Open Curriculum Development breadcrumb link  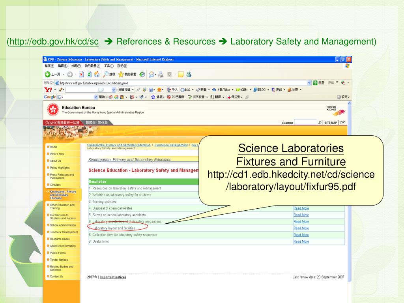pos(171,145)
